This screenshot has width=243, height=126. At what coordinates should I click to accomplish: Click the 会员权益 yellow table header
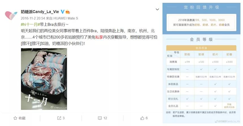click(201, 48)
